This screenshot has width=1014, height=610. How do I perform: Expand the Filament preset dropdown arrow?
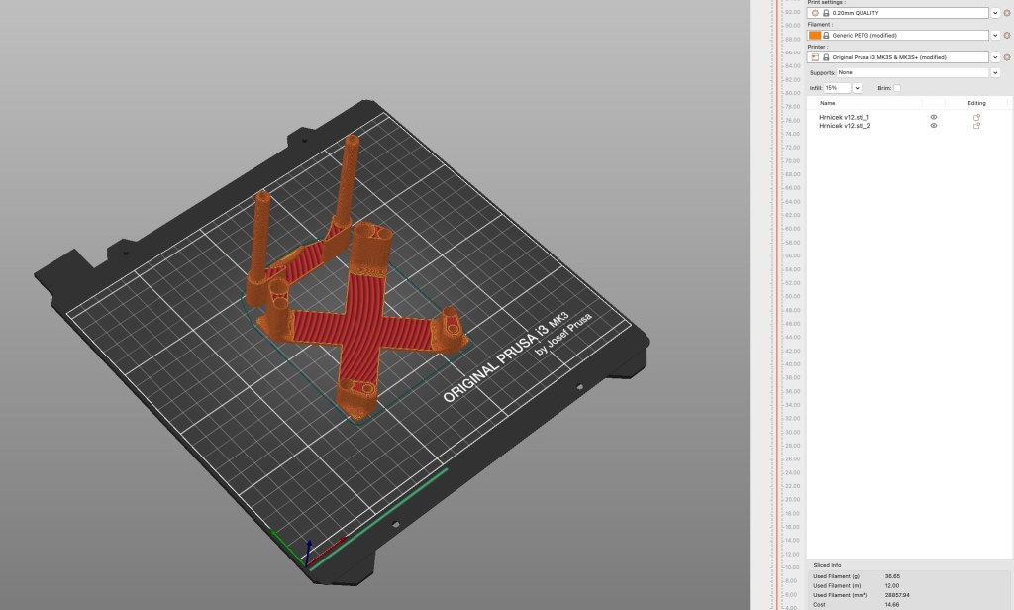point(994,35)
